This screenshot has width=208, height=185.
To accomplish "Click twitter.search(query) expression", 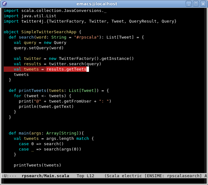I will (75, 64).
